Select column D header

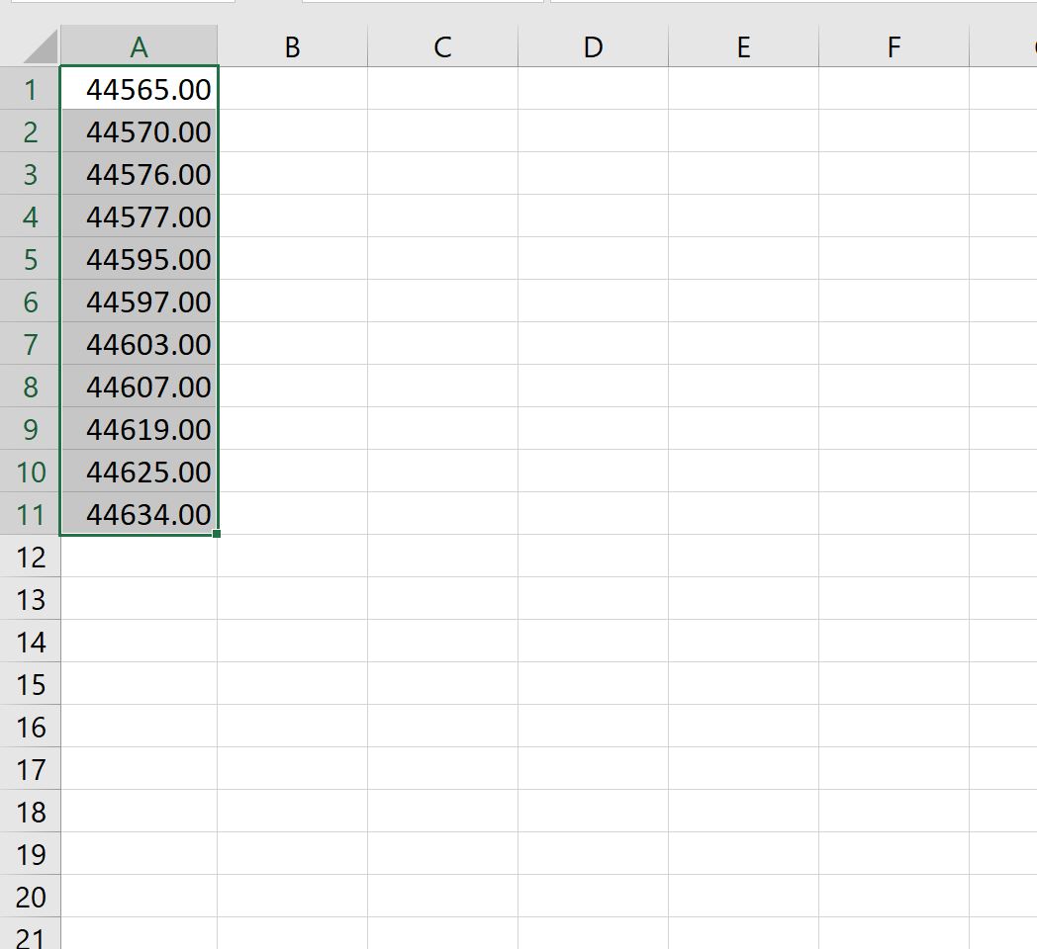[594, 46]
